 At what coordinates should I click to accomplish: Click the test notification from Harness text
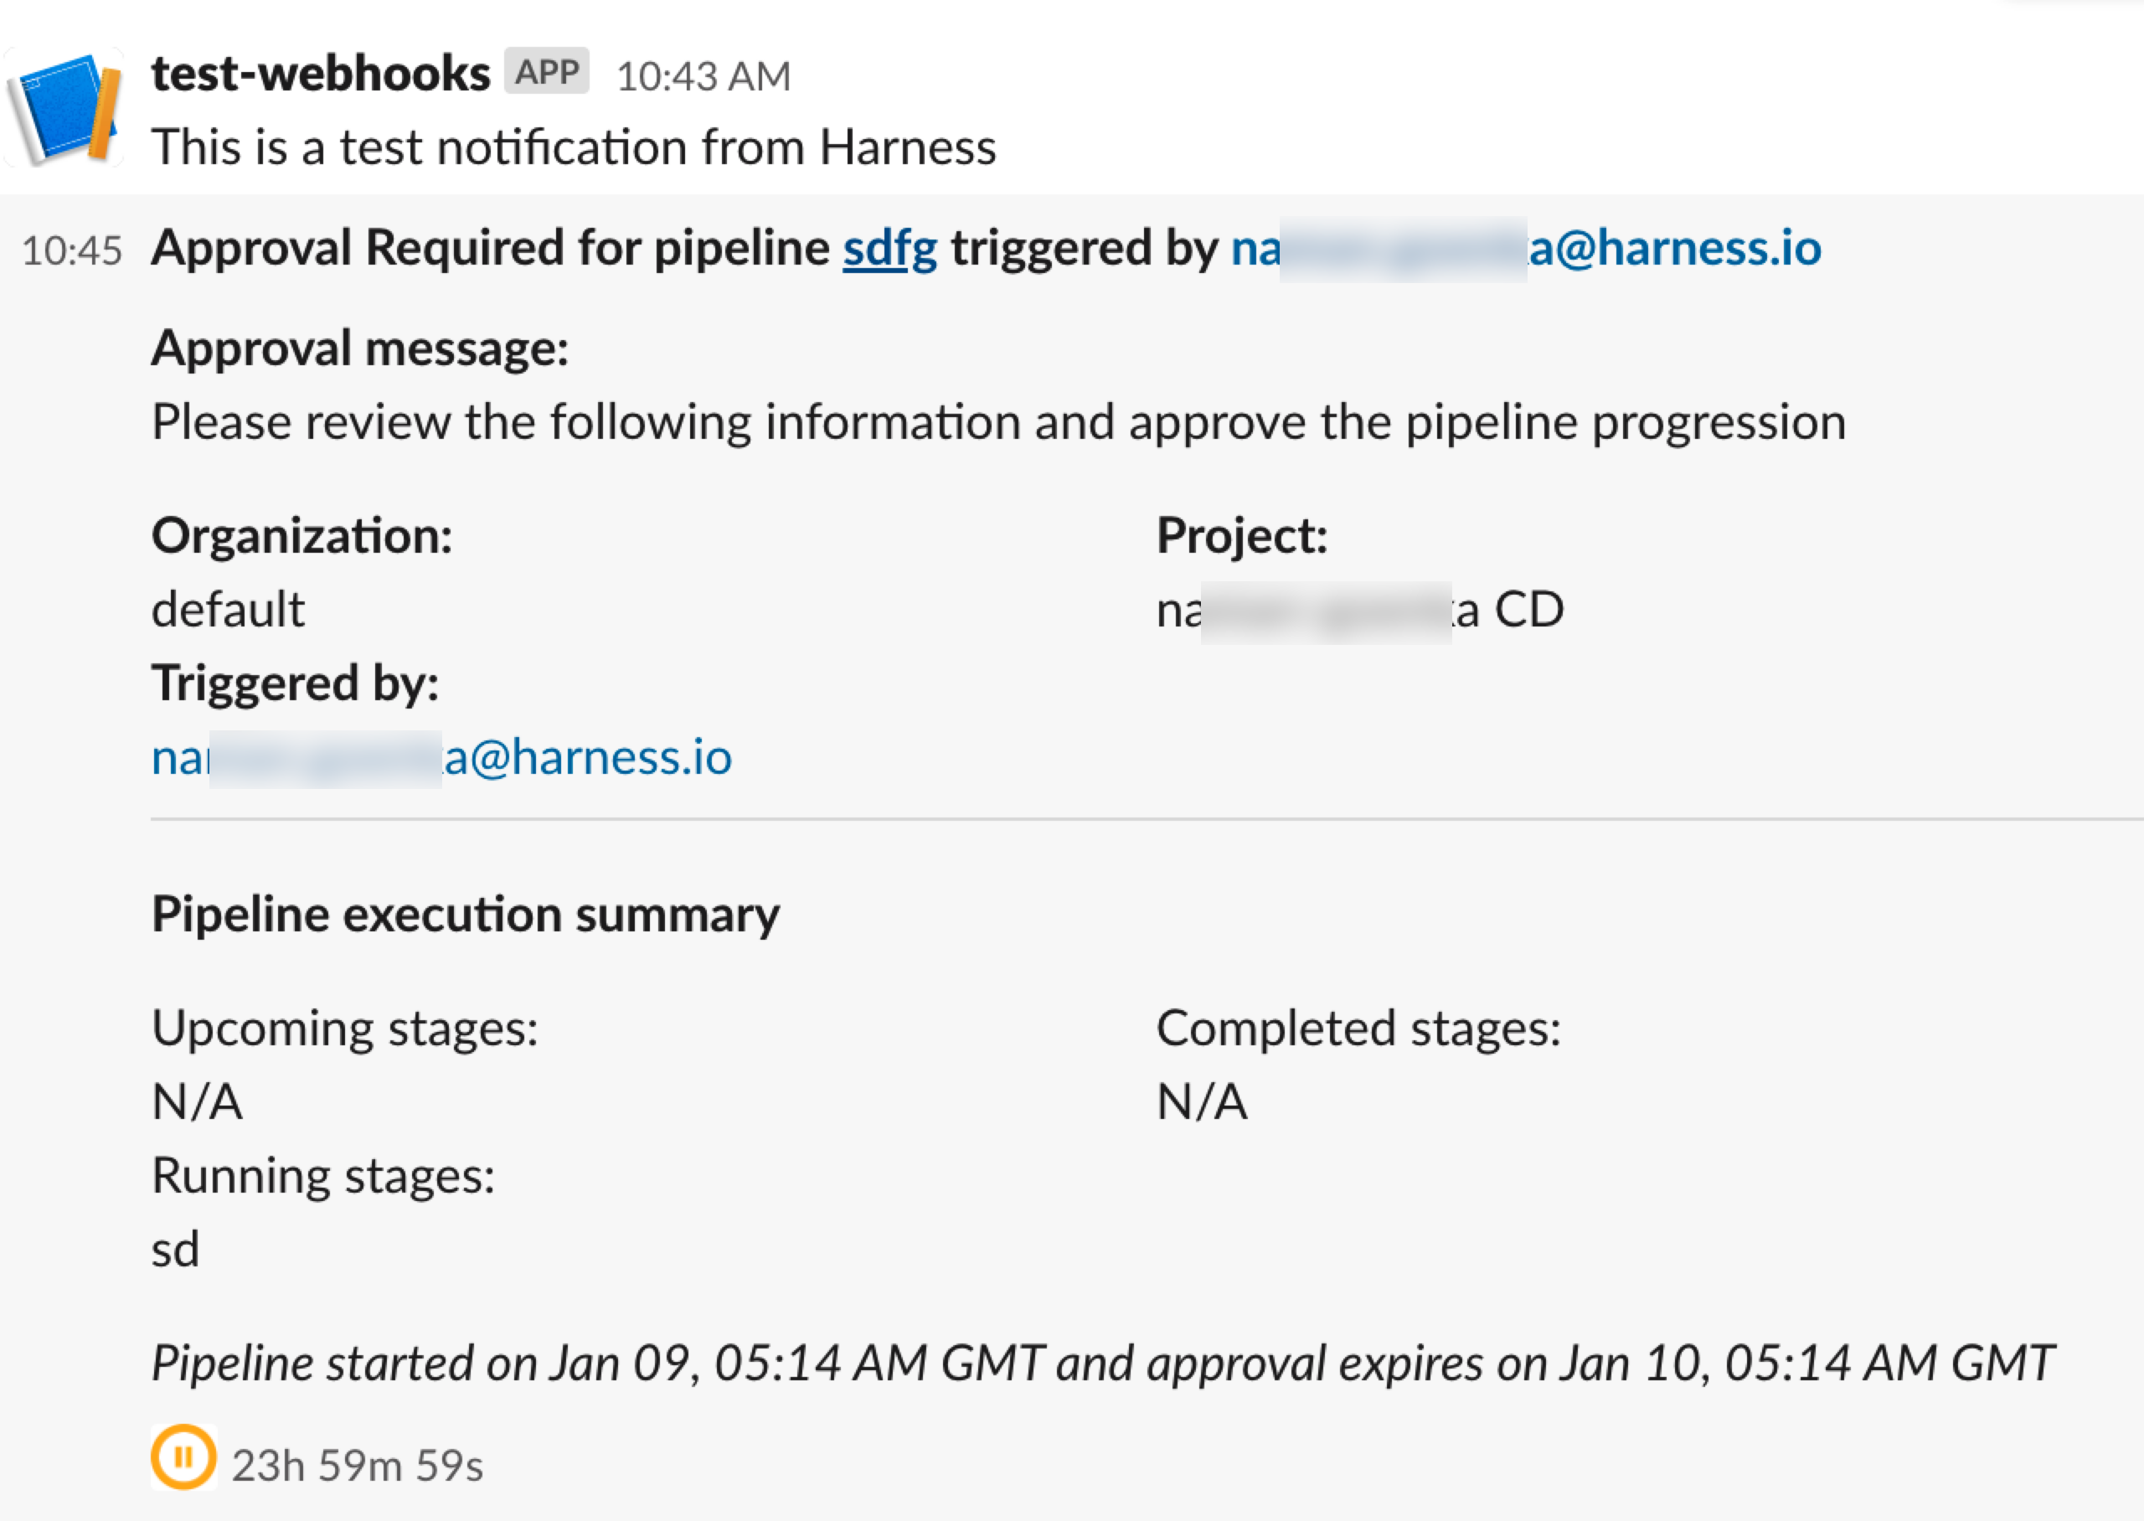pyautogui.click(x=574, y=148)
